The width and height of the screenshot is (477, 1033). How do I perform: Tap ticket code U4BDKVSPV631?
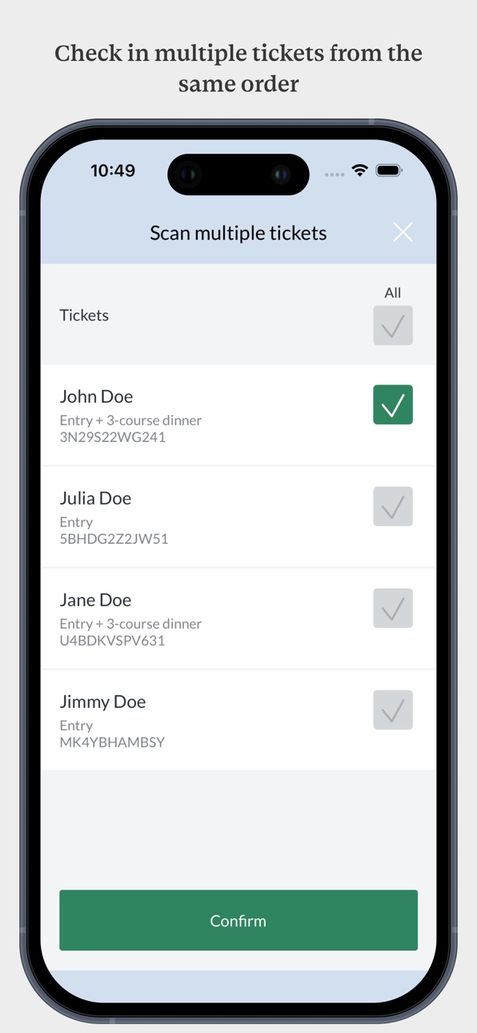click(x=112, y=641)
